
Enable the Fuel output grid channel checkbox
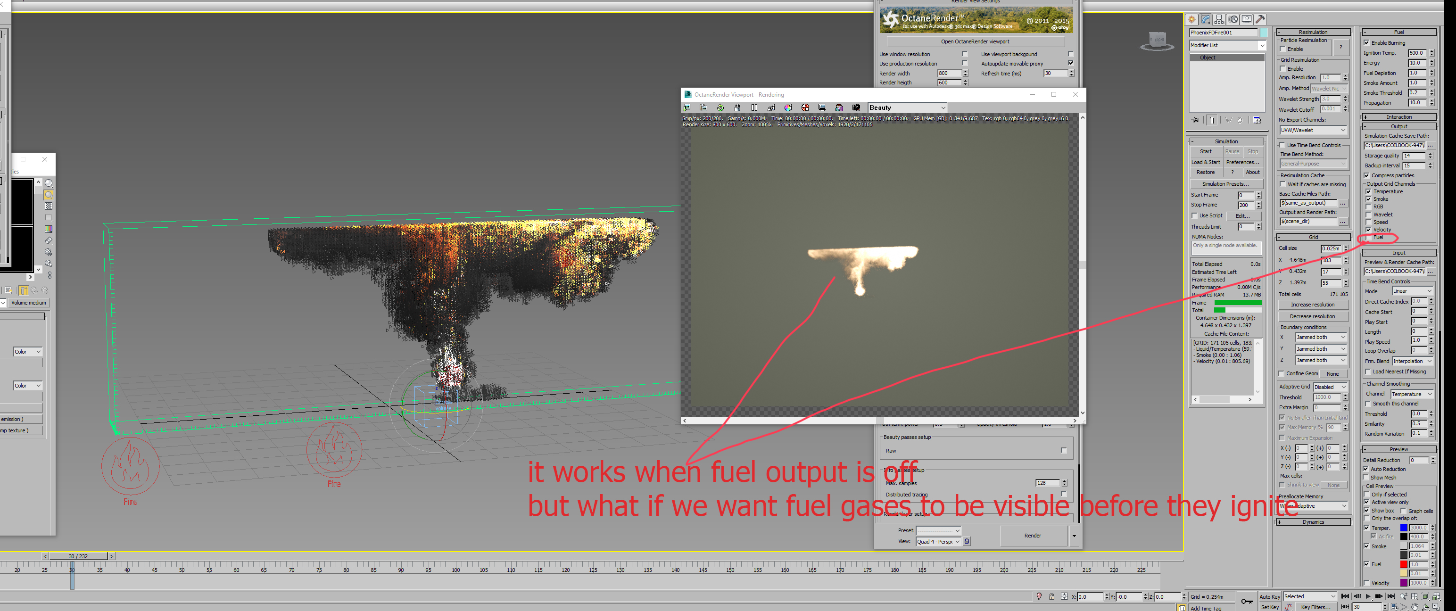(x=1368, y=238)
